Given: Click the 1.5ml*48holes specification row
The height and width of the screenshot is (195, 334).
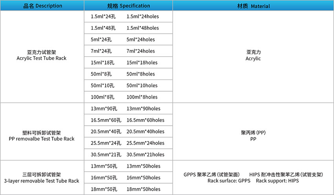Looking at the screenshot, I should [x=128, y=28].
